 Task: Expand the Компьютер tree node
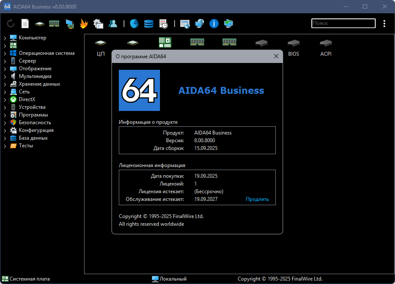pos(5,38)
